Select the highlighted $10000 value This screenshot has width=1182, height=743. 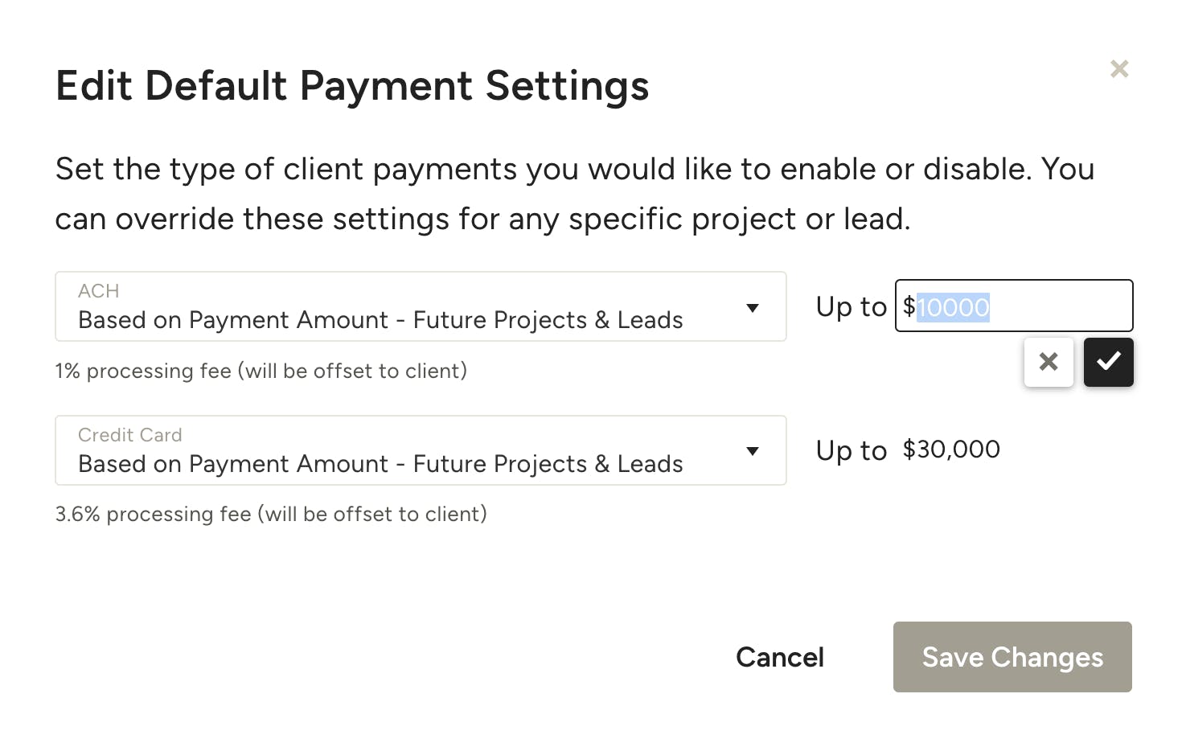click(x=953, y=307)
